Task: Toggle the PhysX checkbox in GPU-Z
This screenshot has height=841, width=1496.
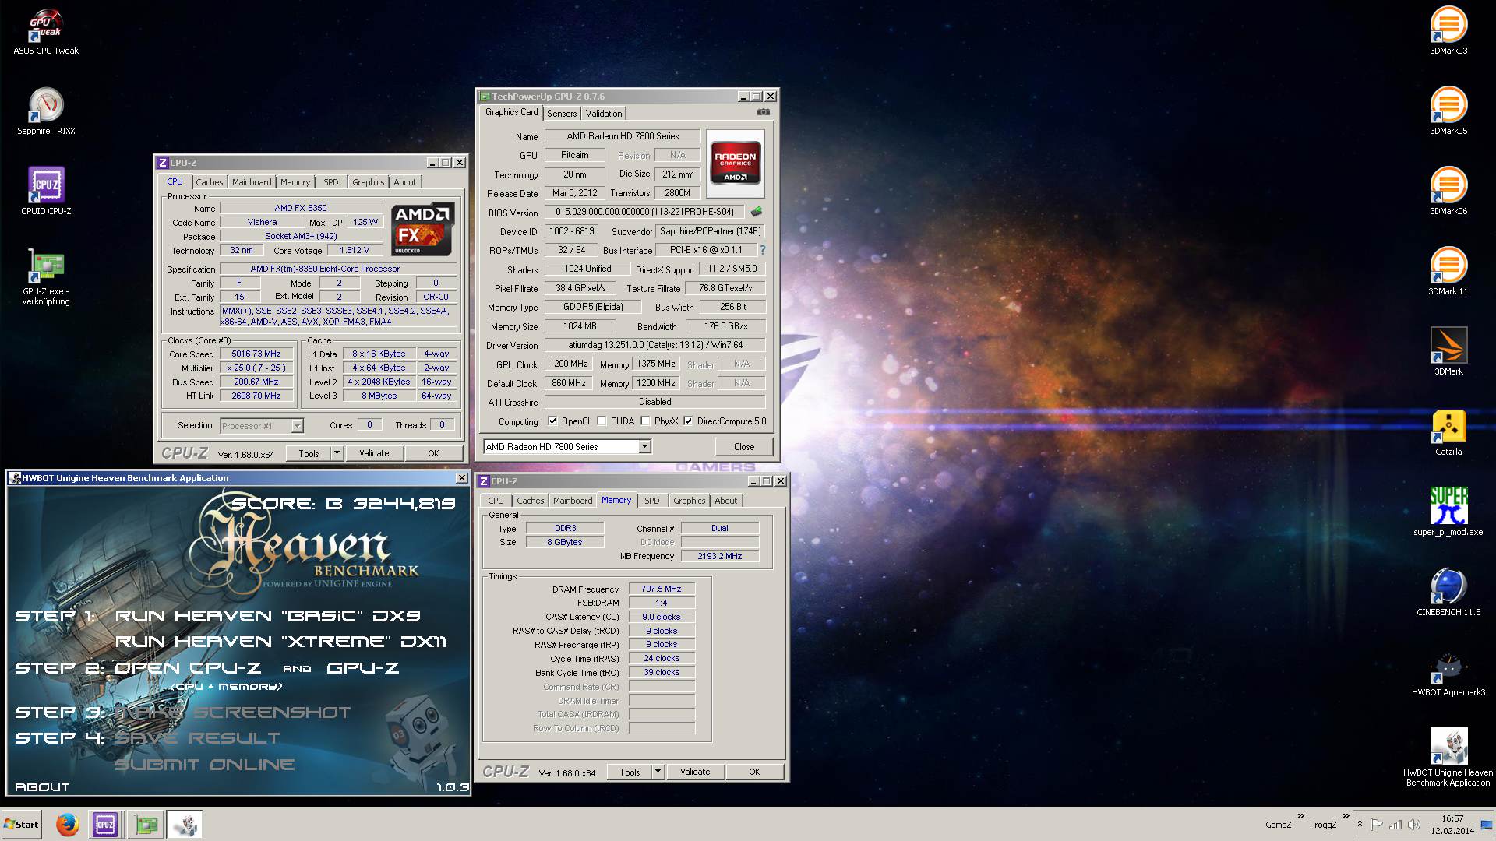Action: point(645,421)
